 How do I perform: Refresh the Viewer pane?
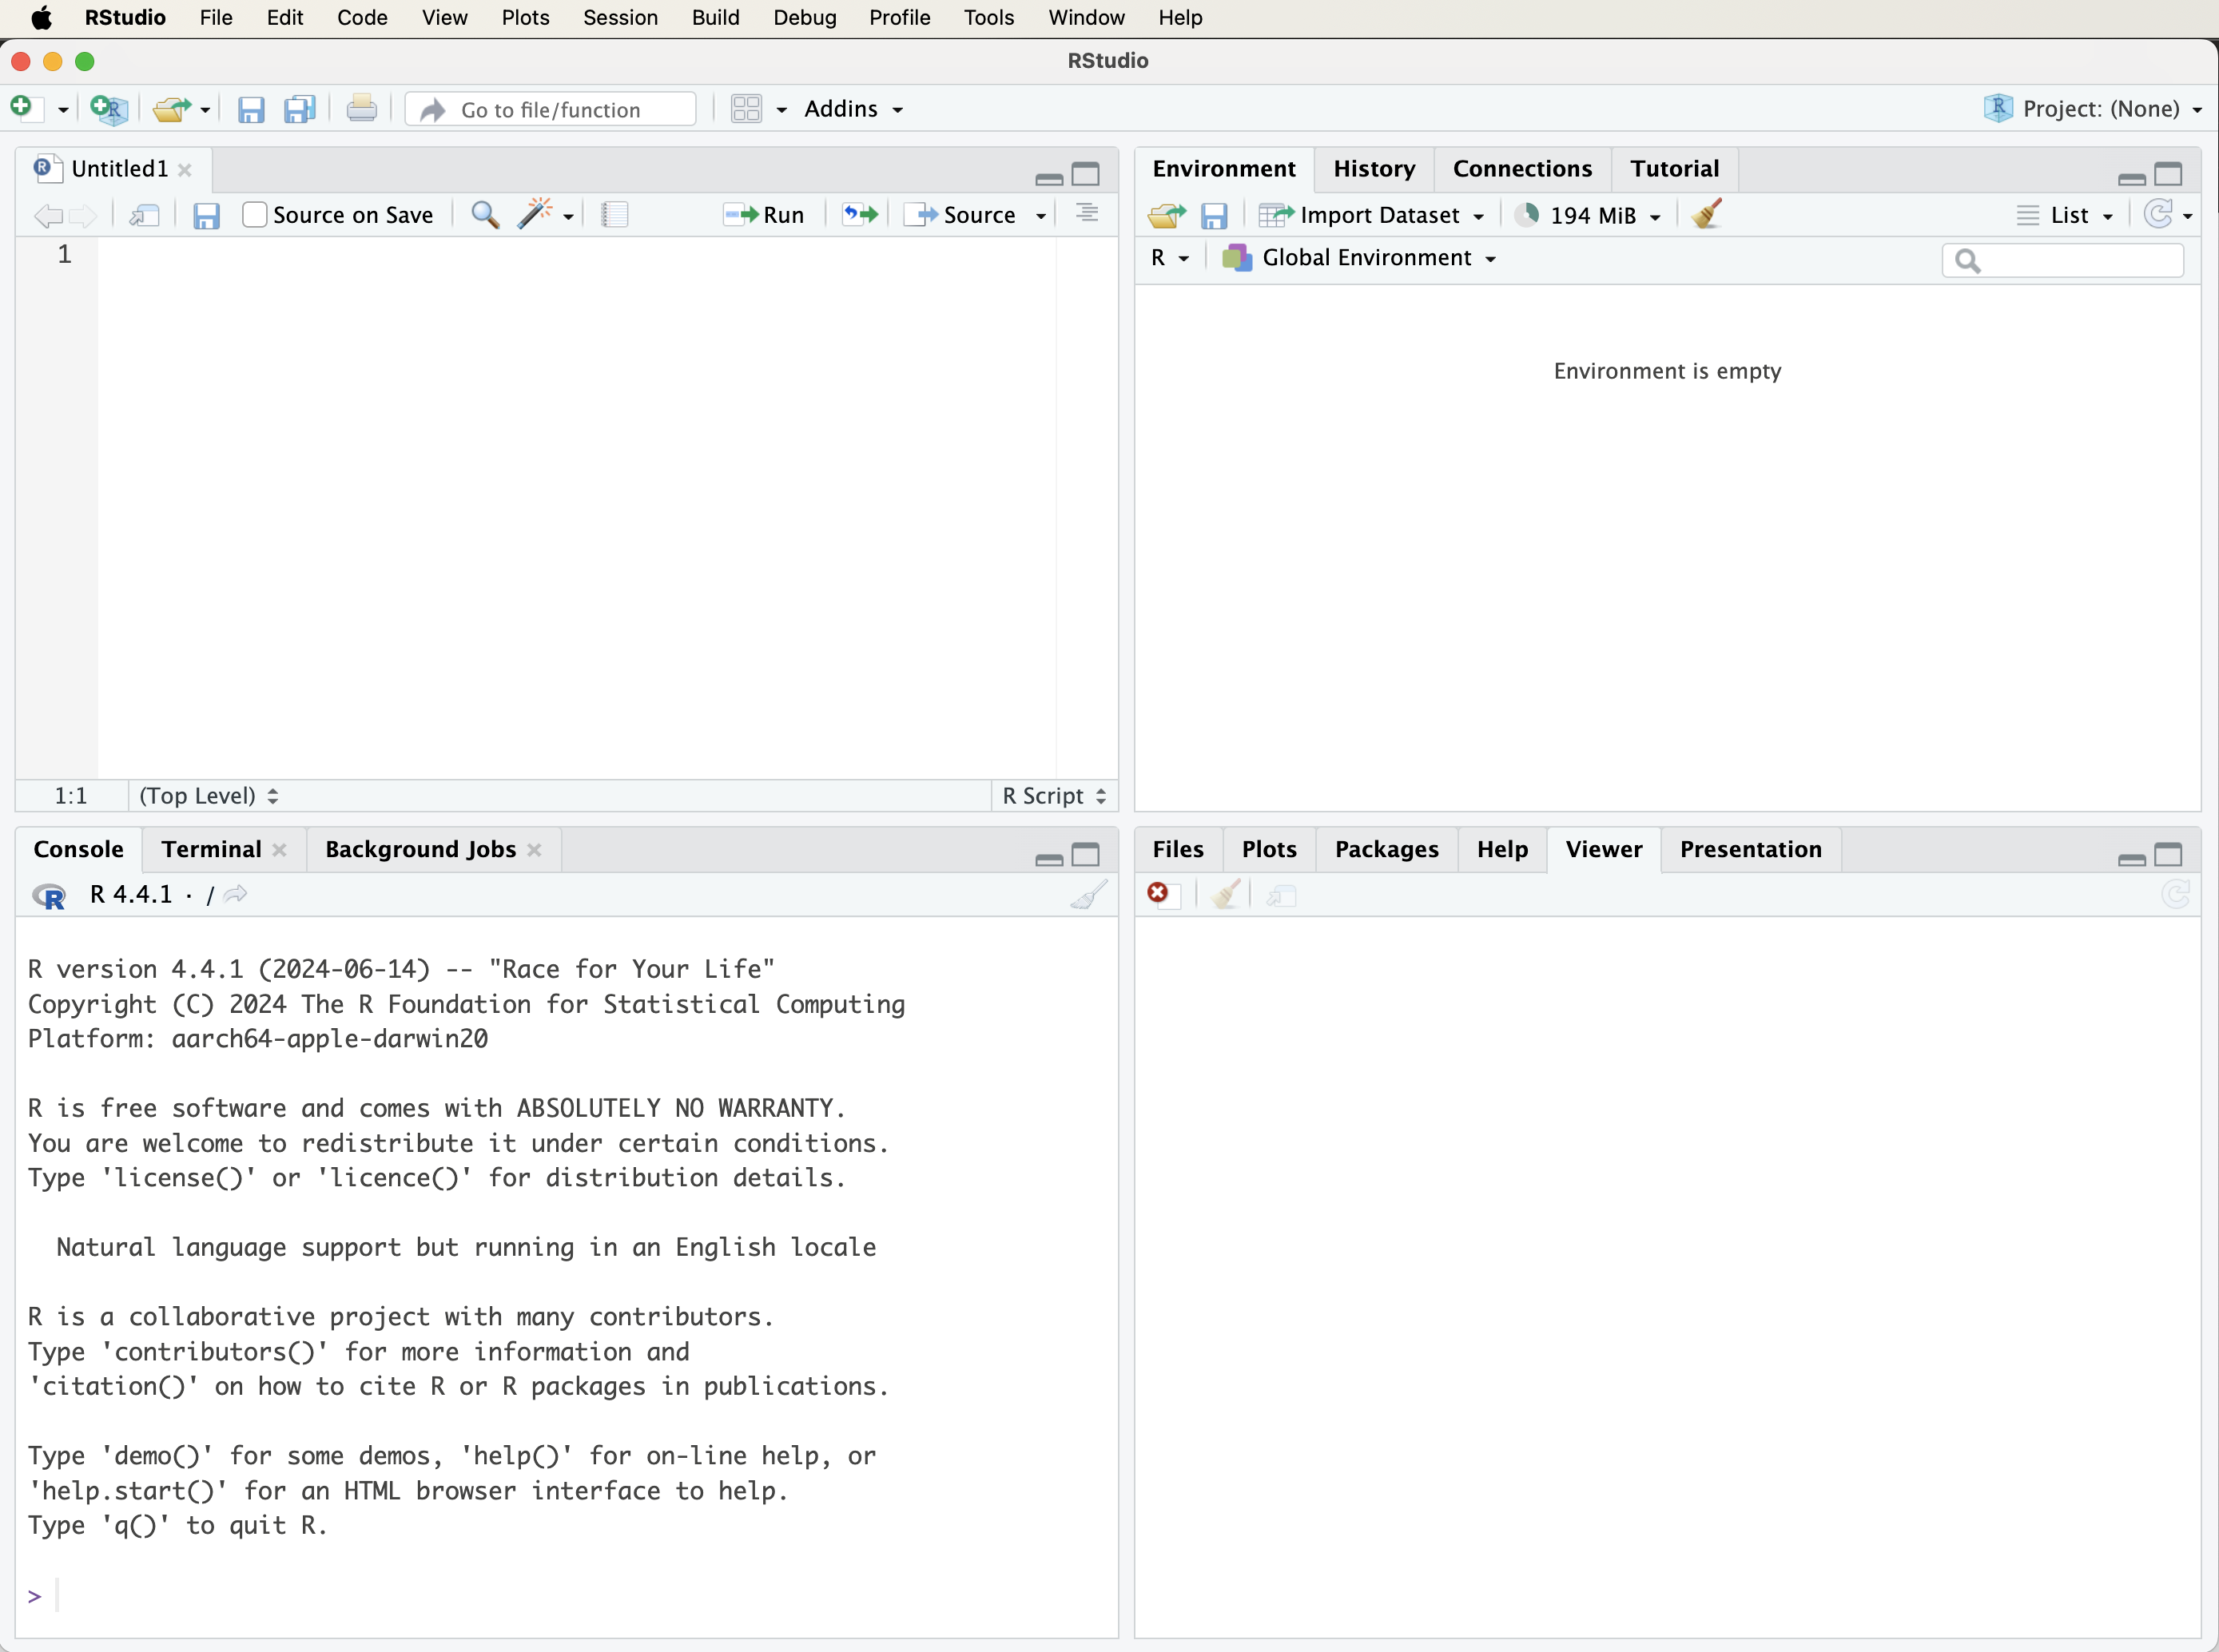(2175, 894)
